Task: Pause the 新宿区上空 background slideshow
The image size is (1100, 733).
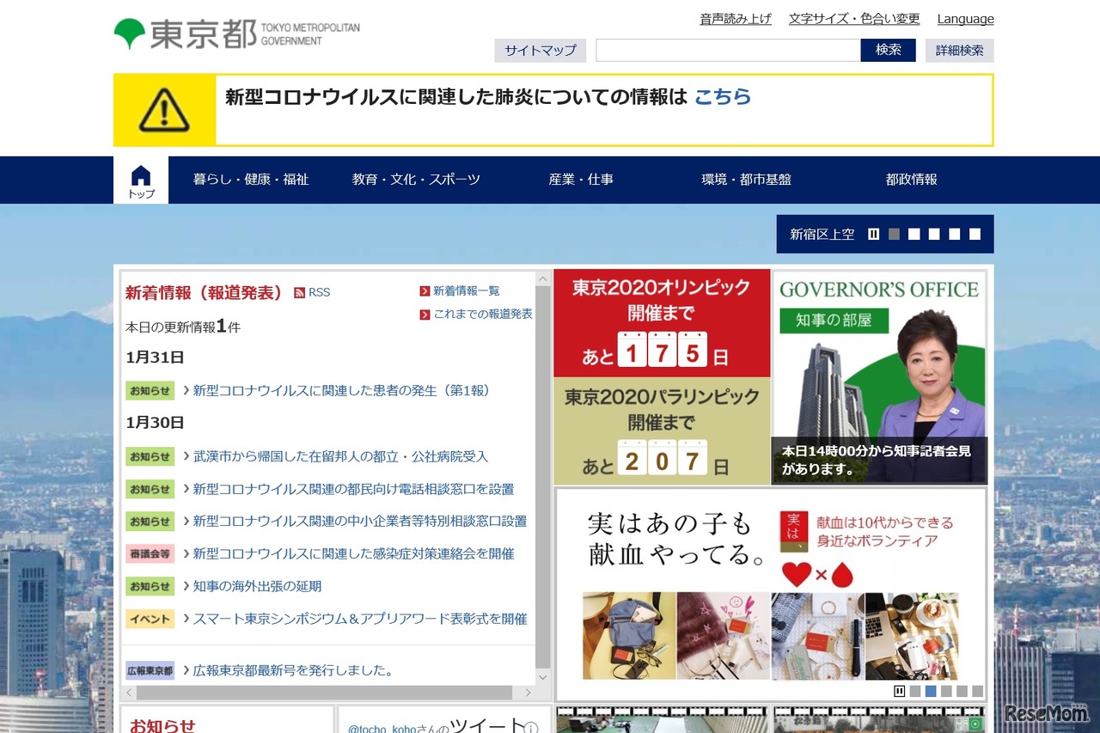Action: pyautogui.click(x=873, y=234)
